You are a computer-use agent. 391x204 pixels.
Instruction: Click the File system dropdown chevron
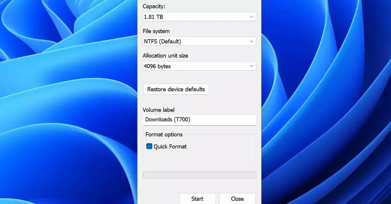(x=251, y=41)
